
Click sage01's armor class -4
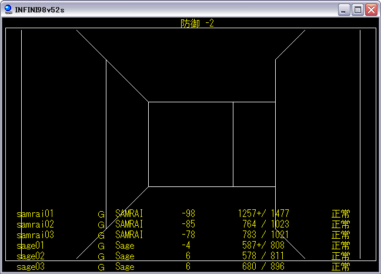pyautogui.click(x=186, y=245)
